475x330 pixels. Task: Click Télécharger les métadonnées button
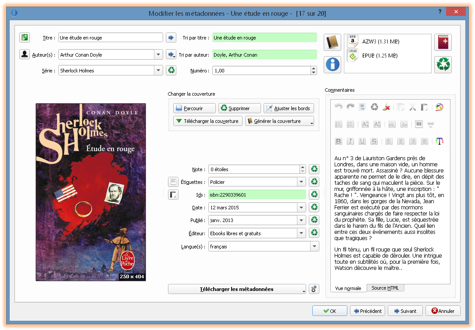pos(237,289)
